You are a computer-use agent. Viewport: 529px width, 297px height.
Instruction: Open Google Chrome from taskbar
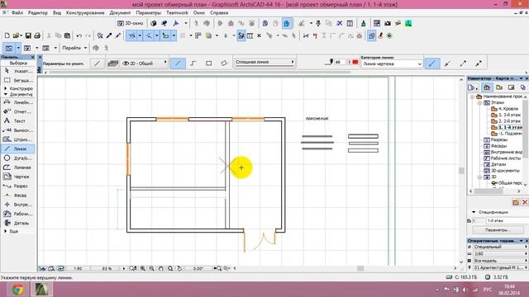[x=17, y=290]
